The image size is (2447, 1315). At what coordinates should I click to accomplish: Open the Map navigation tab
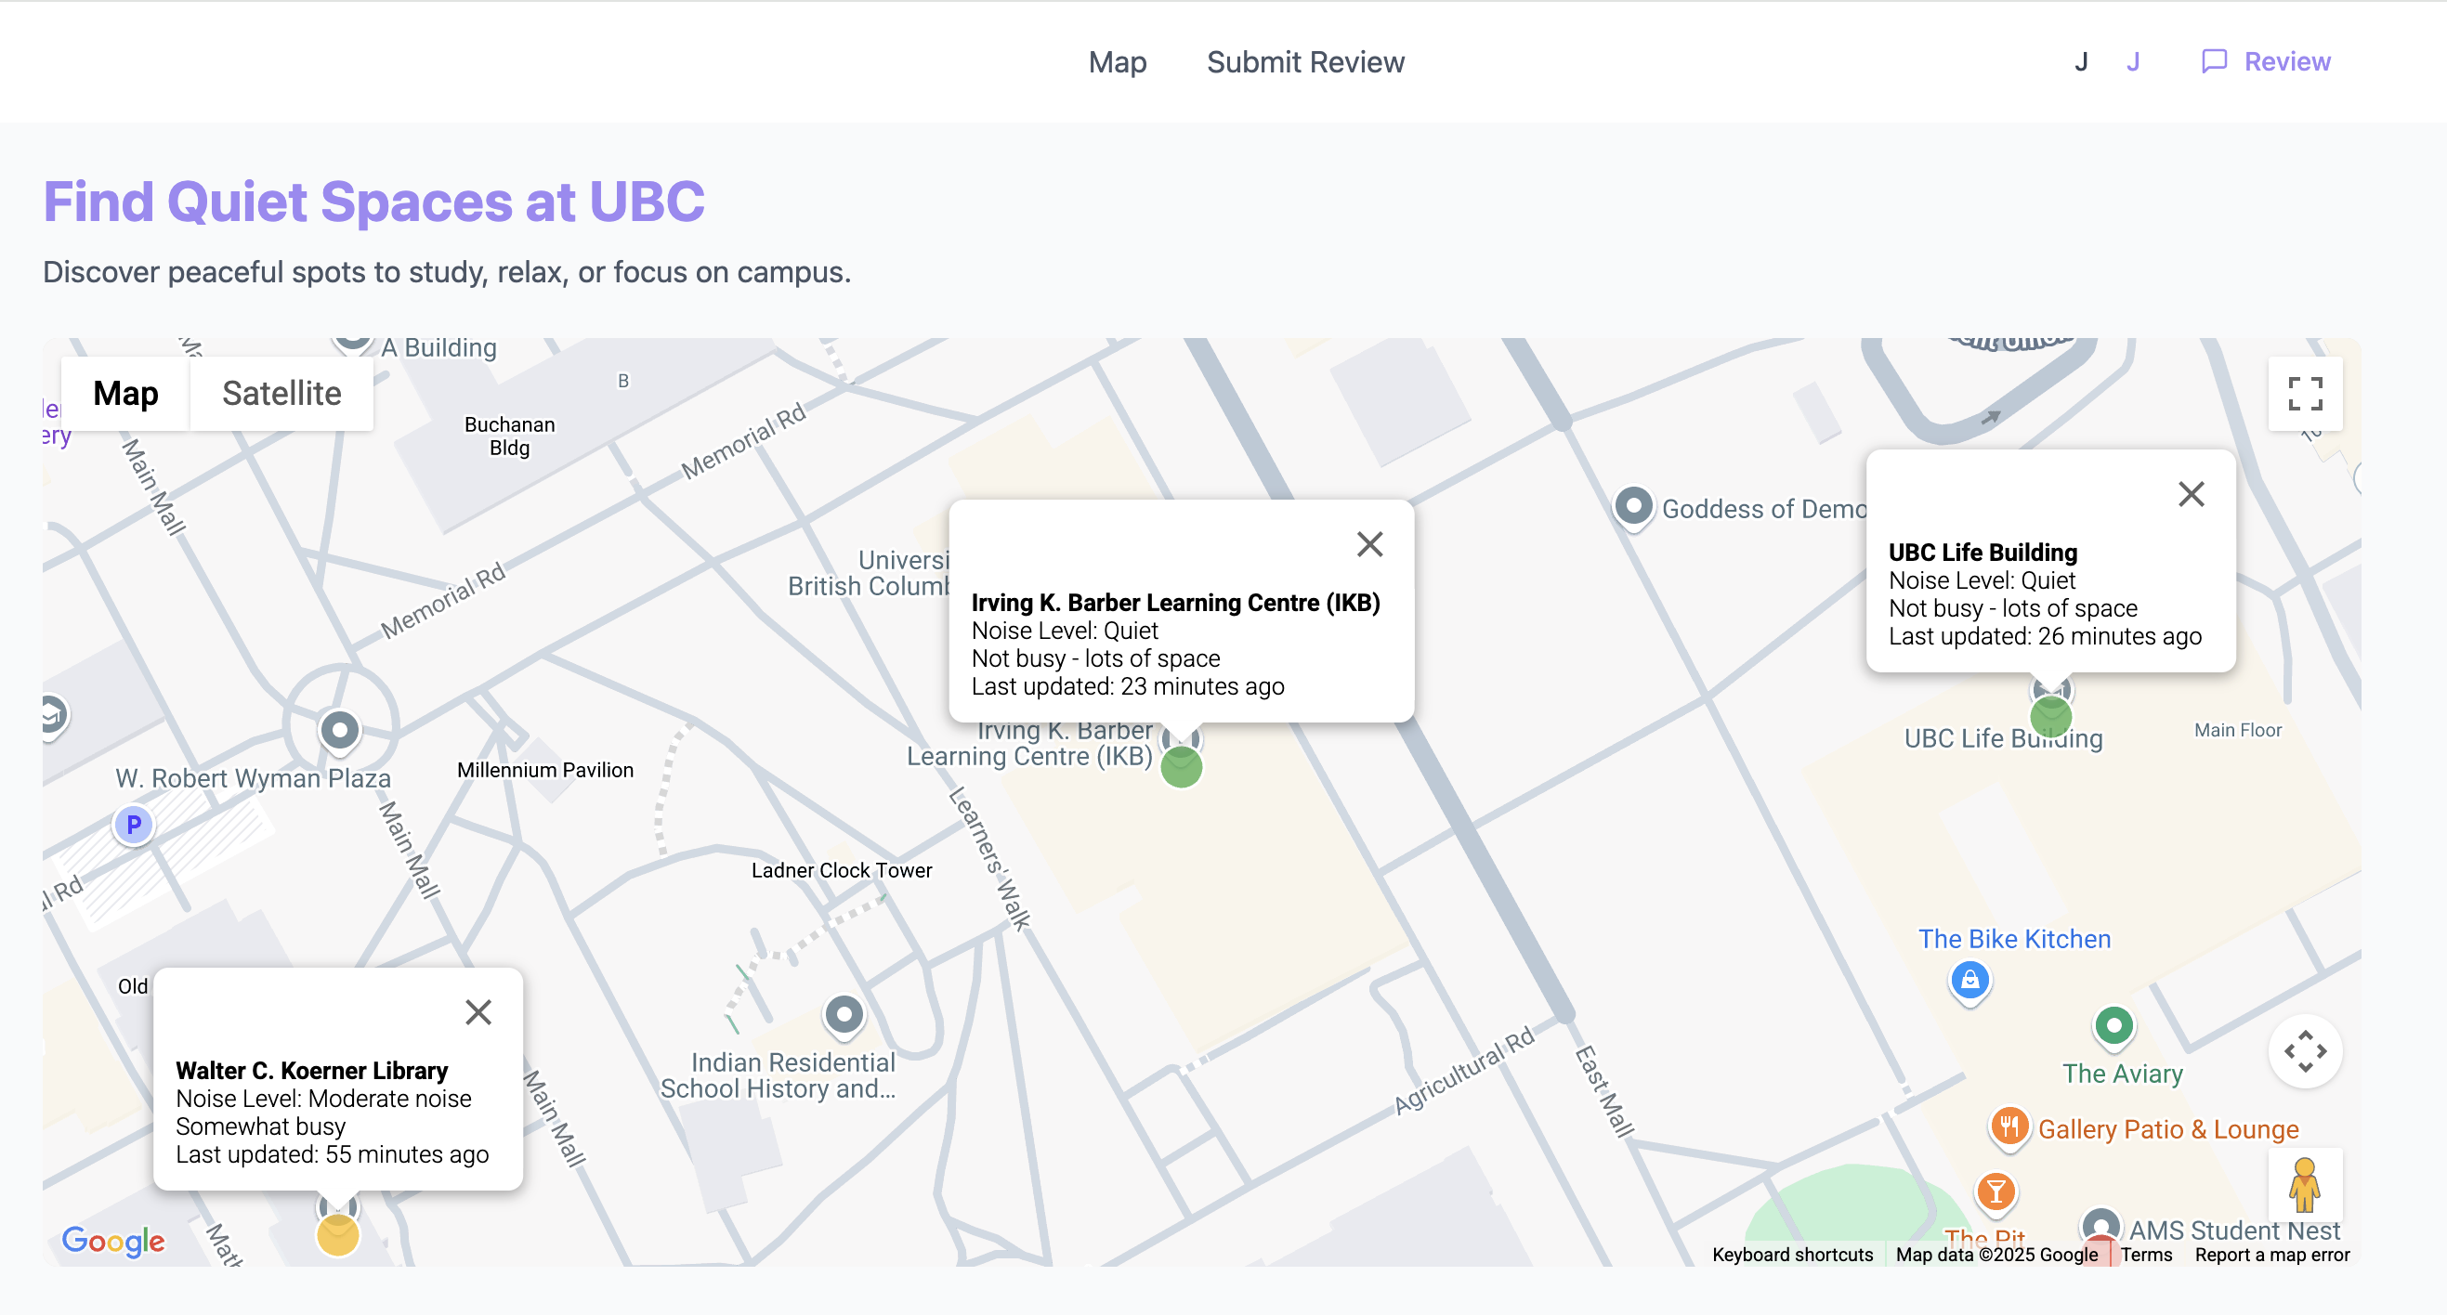(x=1117, y=61)
